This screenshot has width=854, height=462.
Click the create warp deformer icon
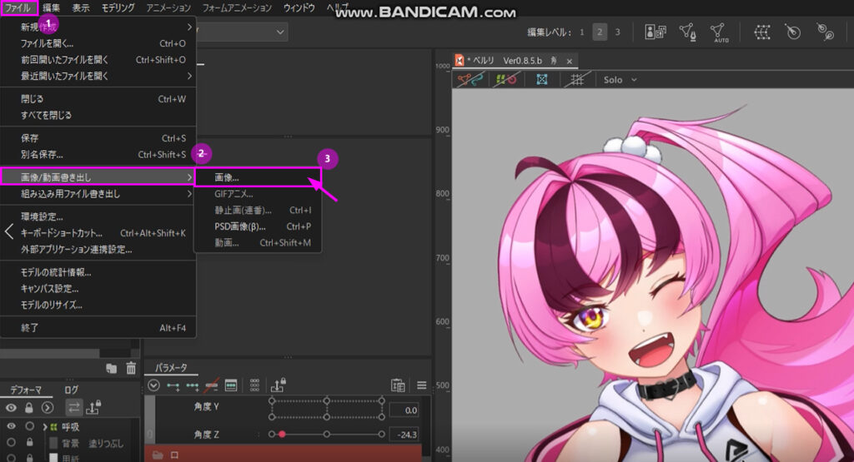point(761,32)
